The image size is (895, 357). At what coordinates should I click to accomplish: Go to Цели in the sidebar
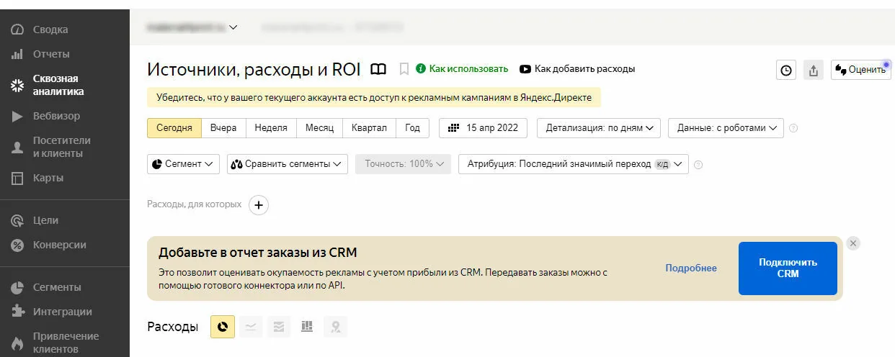[45, 220]
